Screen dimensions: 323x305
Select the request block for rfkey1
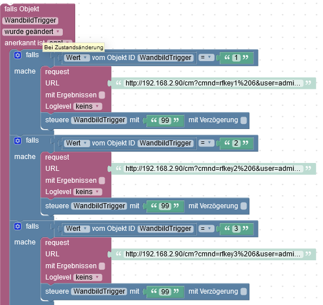57,72
